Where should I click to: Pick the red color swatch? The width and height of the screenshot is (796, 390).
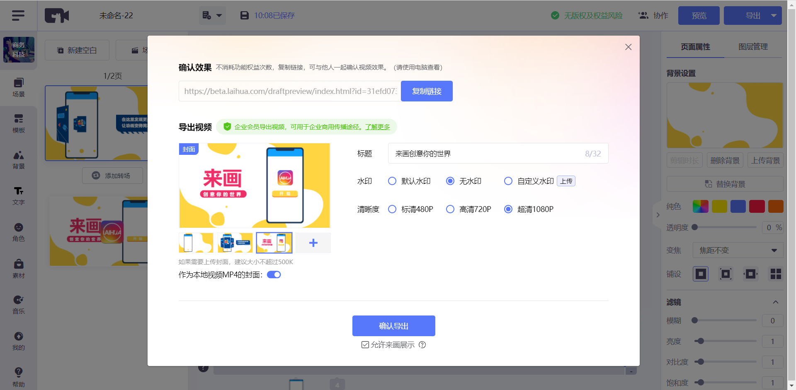click(x=757, y=206)
